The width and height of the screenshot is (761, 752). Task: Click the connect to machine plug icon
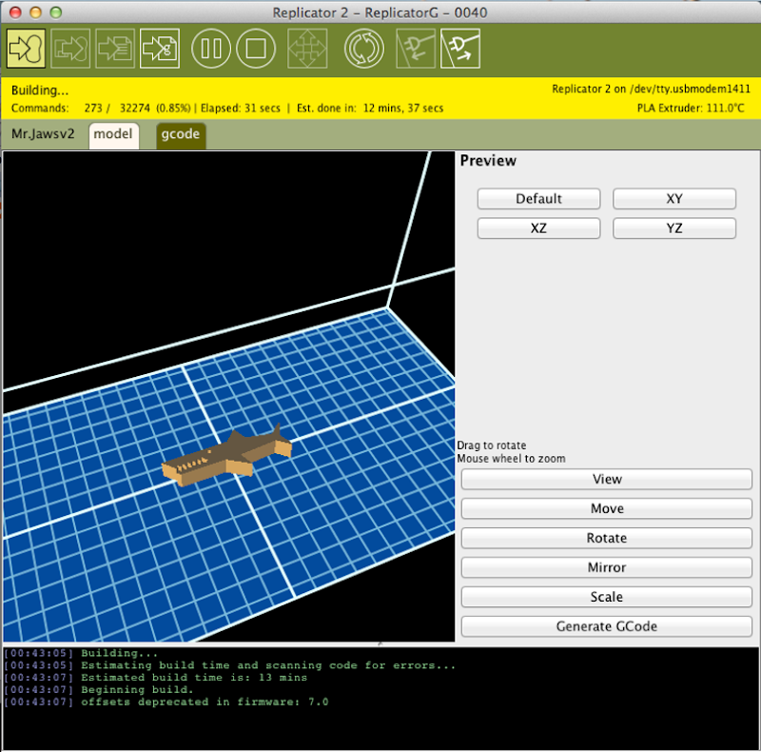[x=416, y=49]
